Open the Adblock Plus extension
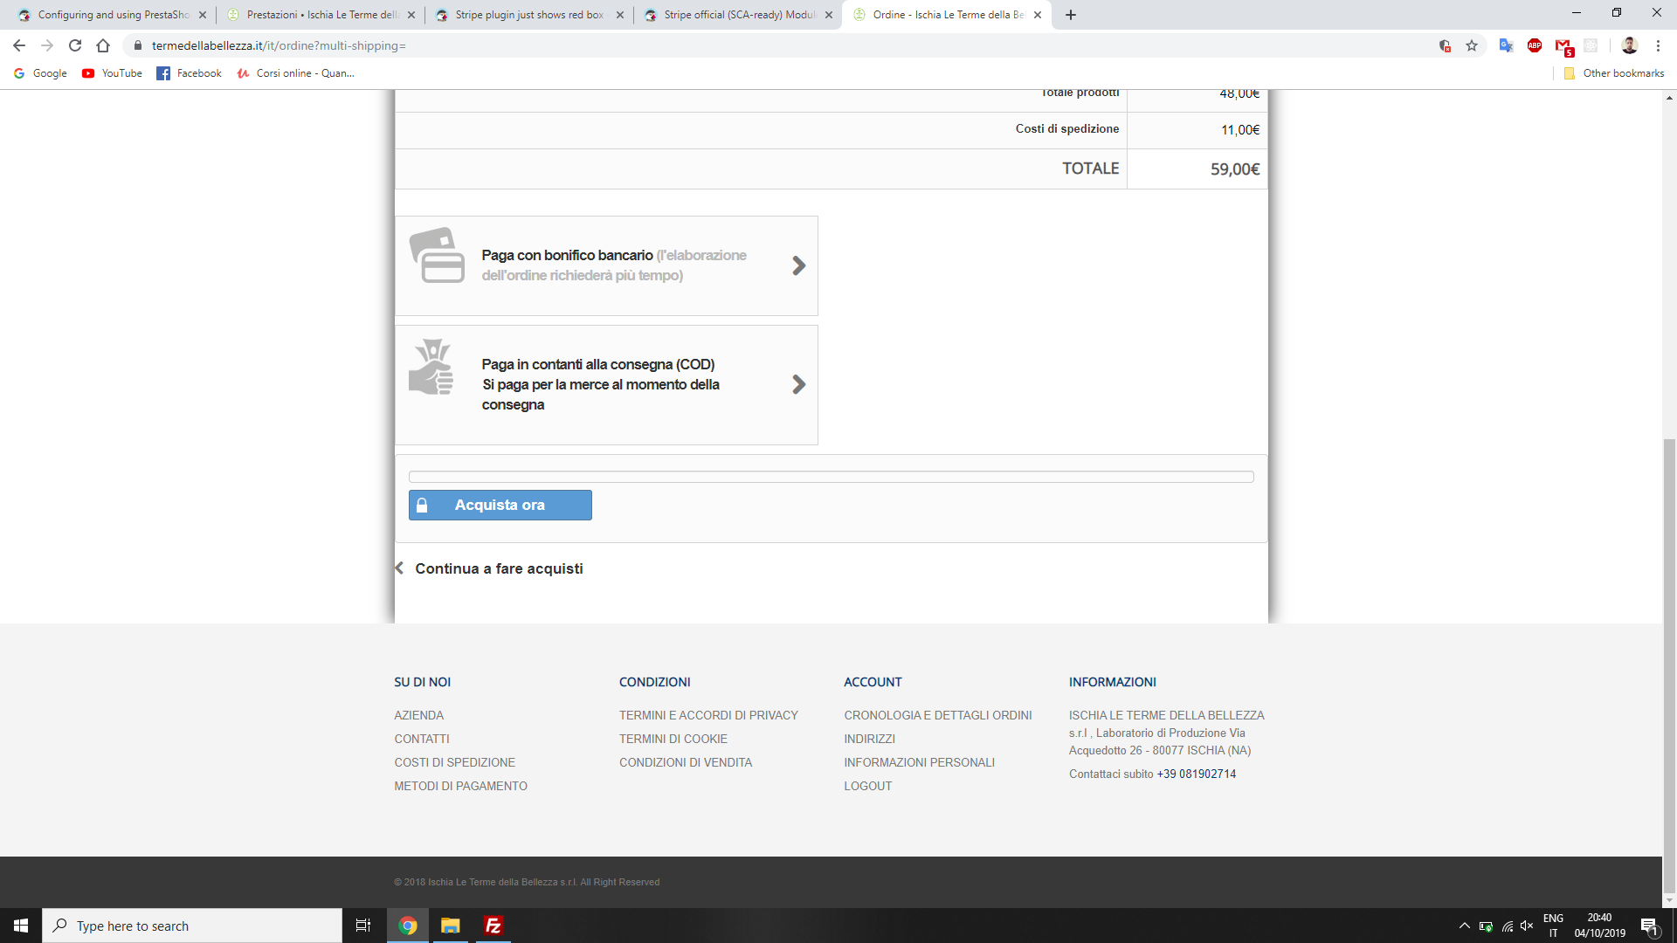Viewport: 1677px width, 943px height. coord(1535,45)
